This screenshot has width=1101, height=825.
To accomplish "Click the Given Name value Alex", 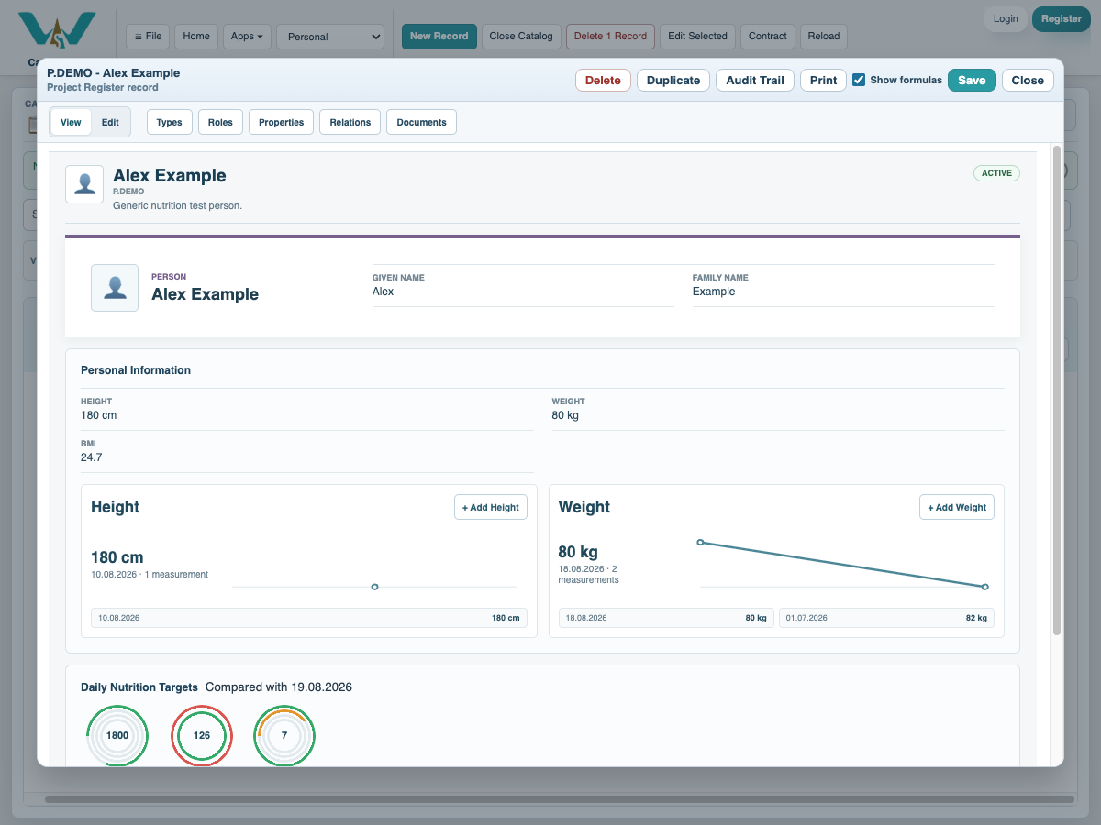I will click(x=383, y=291).
